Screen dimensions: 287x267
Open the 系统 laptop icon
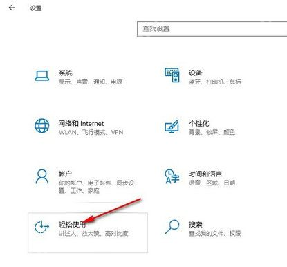[x=41, y=76]
